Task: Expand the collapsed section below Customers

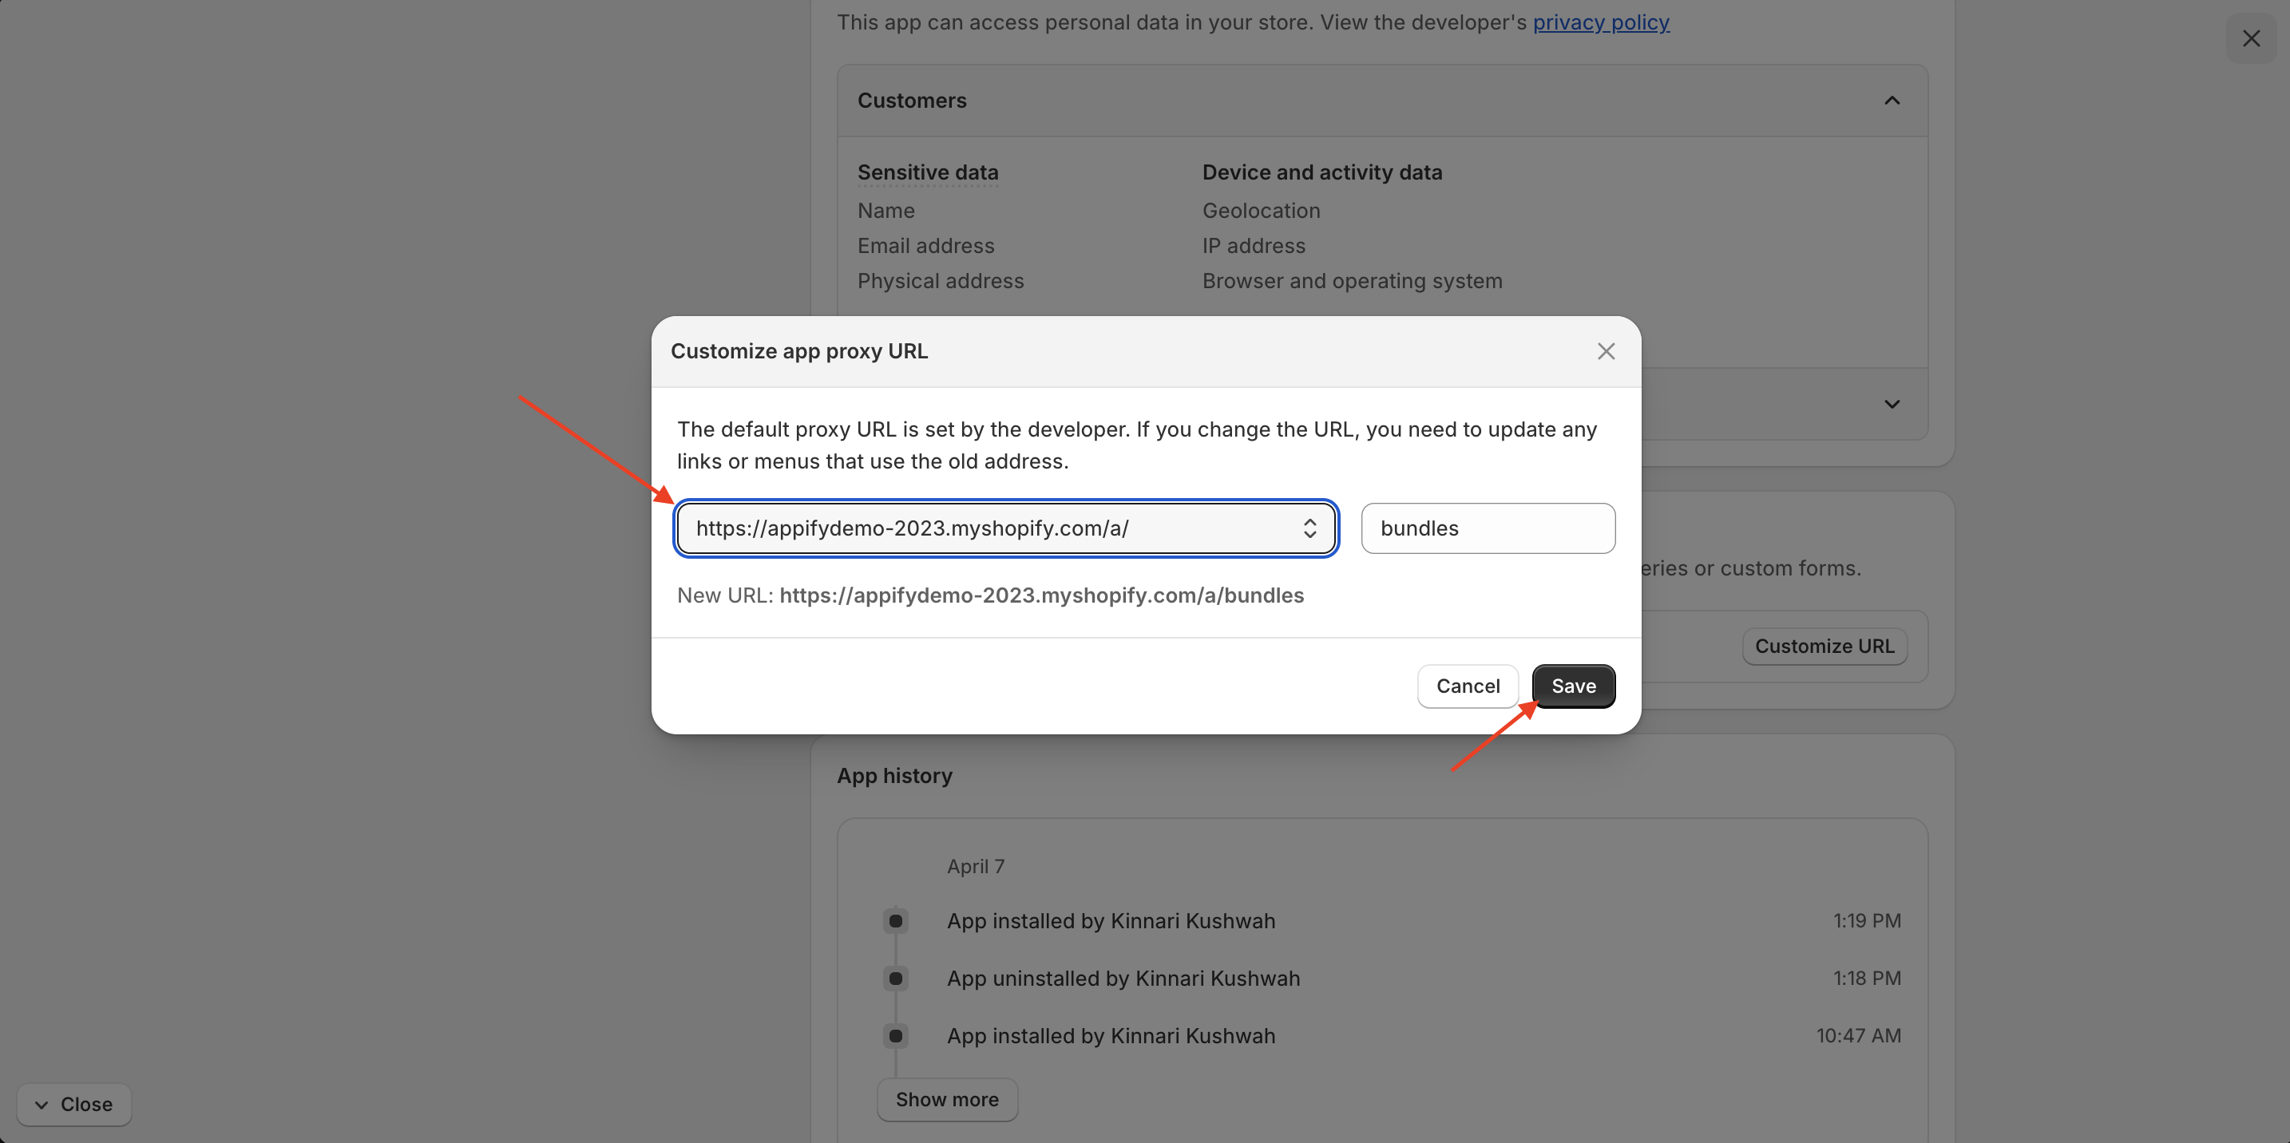Action: 1892,405
